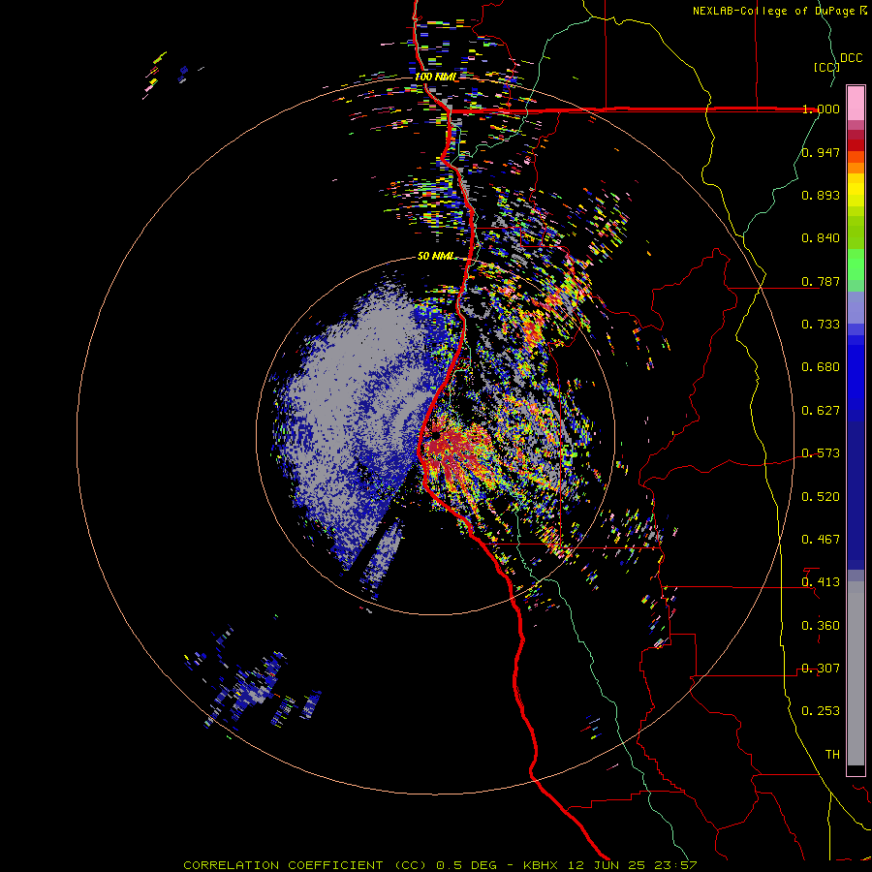The image size is (872, 872).
Task: Click the 0.360 legend value
Action: [821, 626]
